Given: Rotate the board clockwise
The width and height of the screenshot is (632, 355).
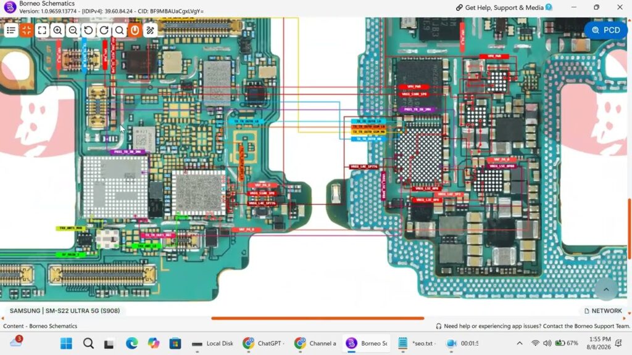Looking at the screenshot, I should tap(104, 30).
